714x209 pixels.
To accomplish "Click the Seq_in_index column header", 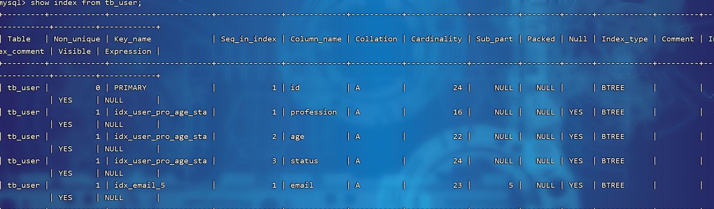I will pyautogui.click(x=249, y=39).
